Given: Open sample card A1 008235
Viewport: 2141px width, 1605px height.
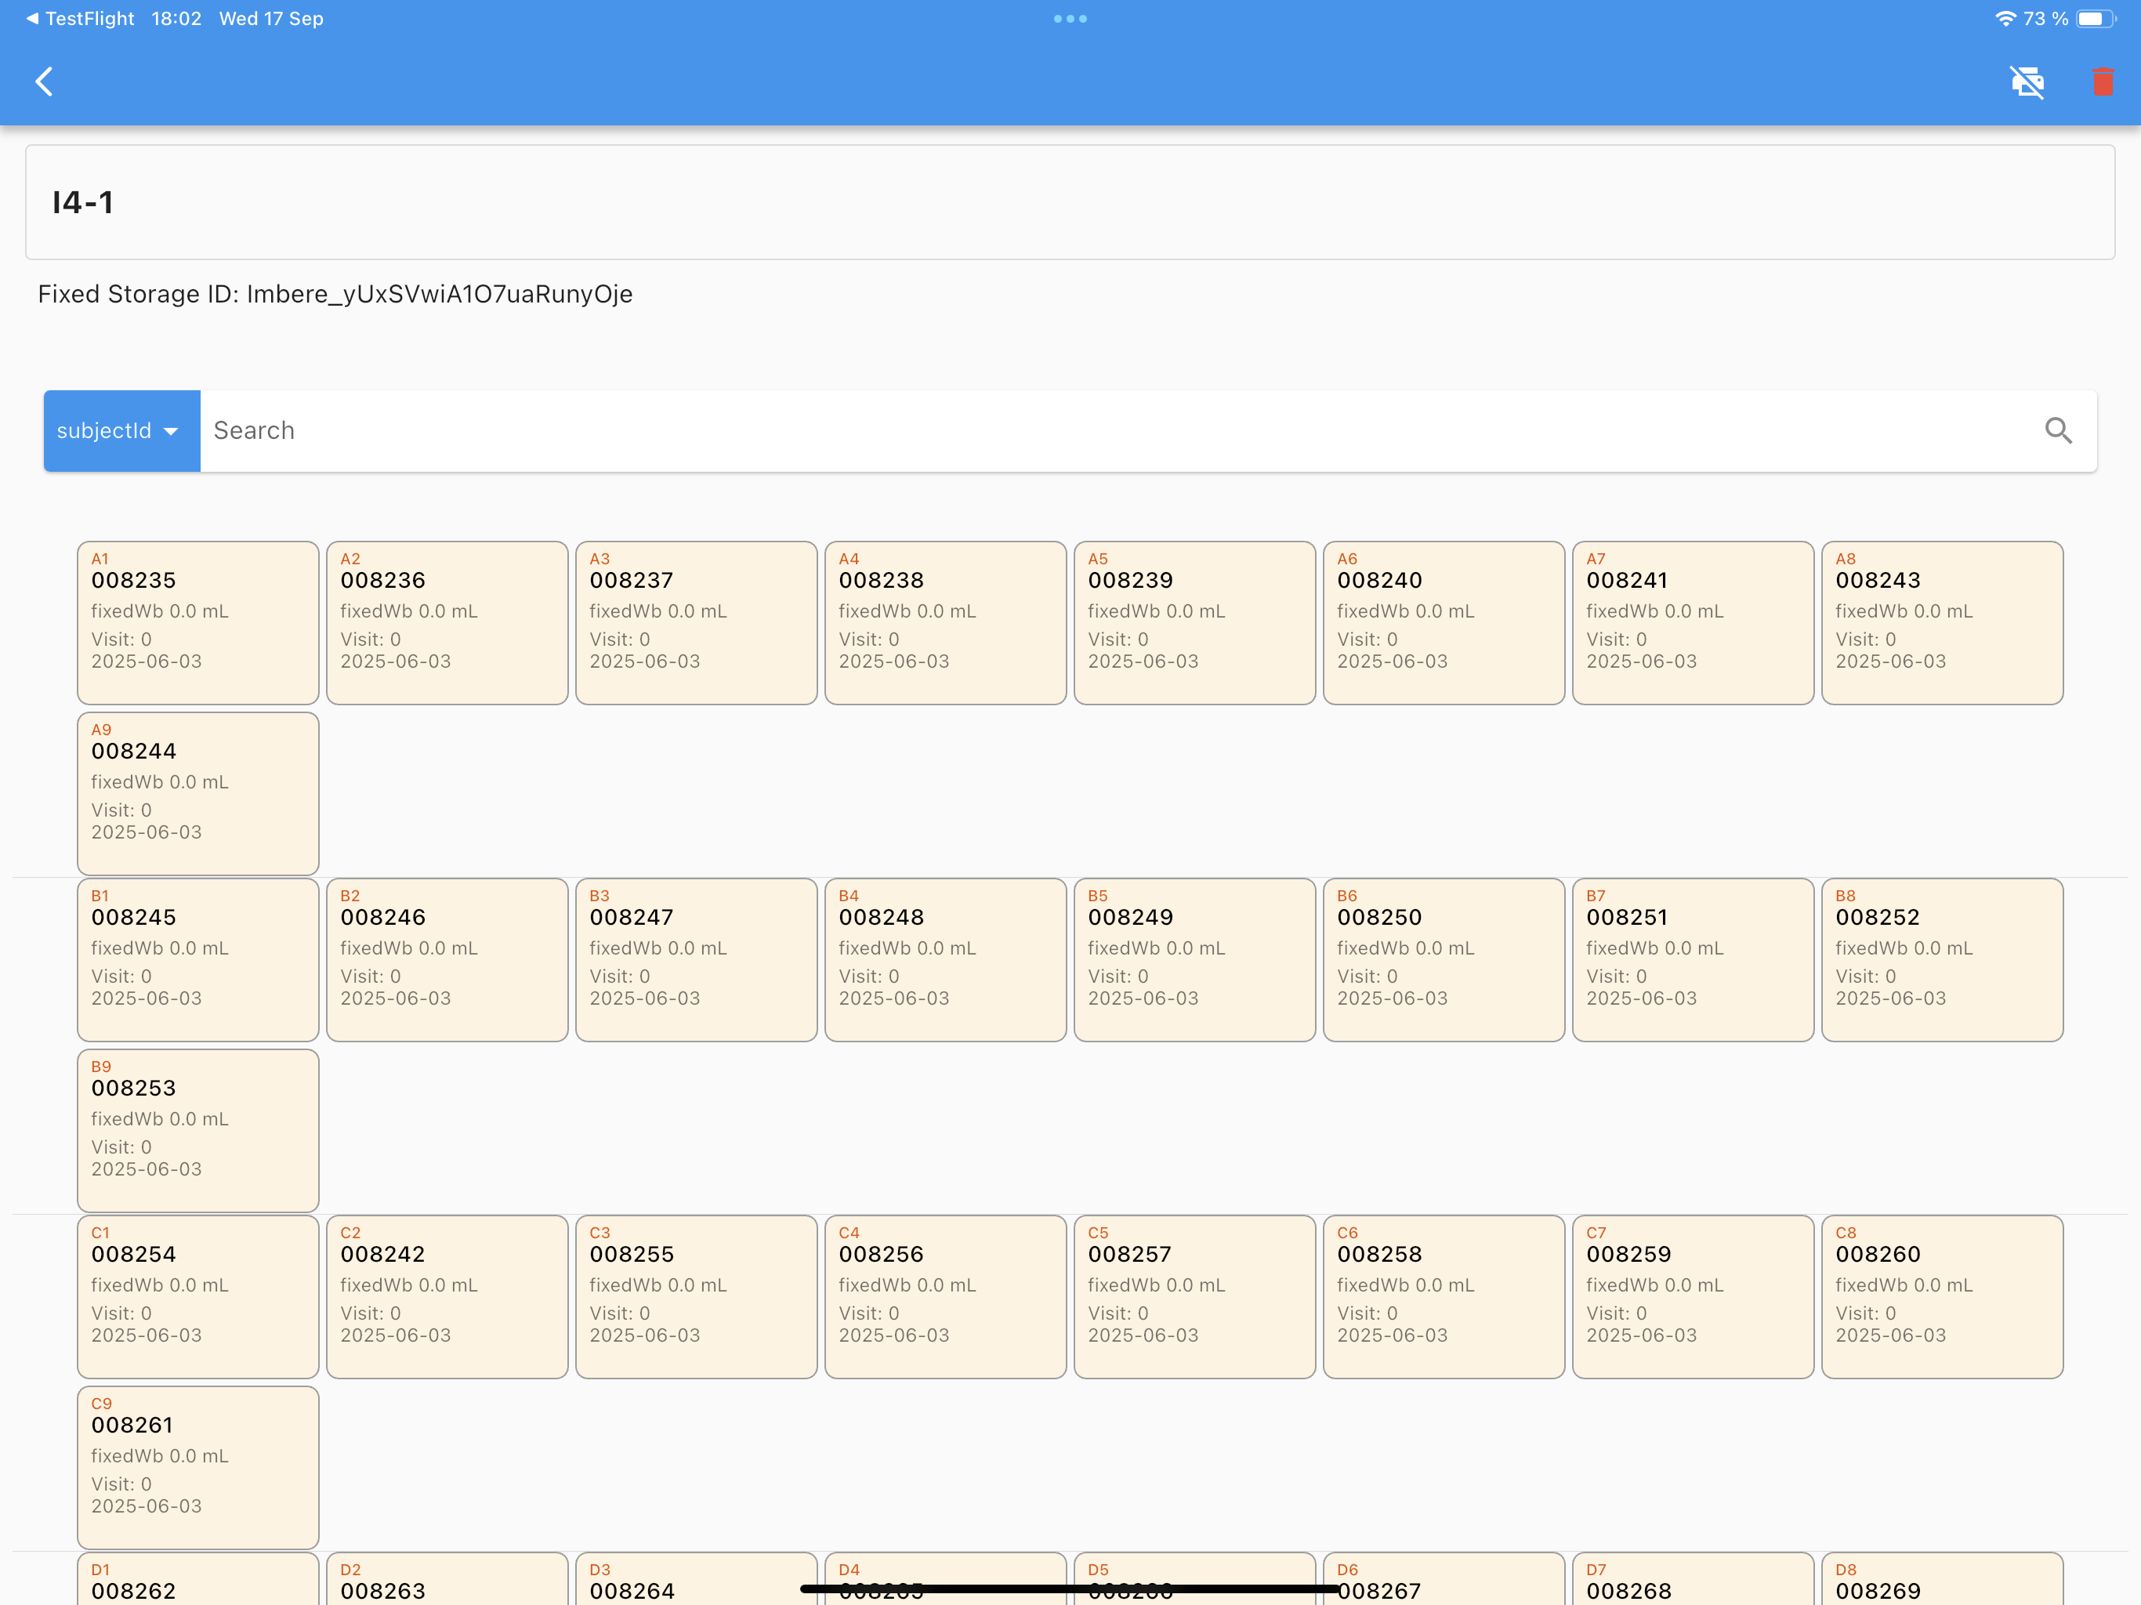Looking at the screenshot, I should [x=197, y=622].
